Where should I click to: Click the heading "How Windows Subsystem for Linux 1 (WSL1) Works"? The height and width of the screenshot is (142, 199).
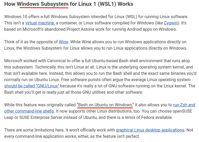click(69, 4)
